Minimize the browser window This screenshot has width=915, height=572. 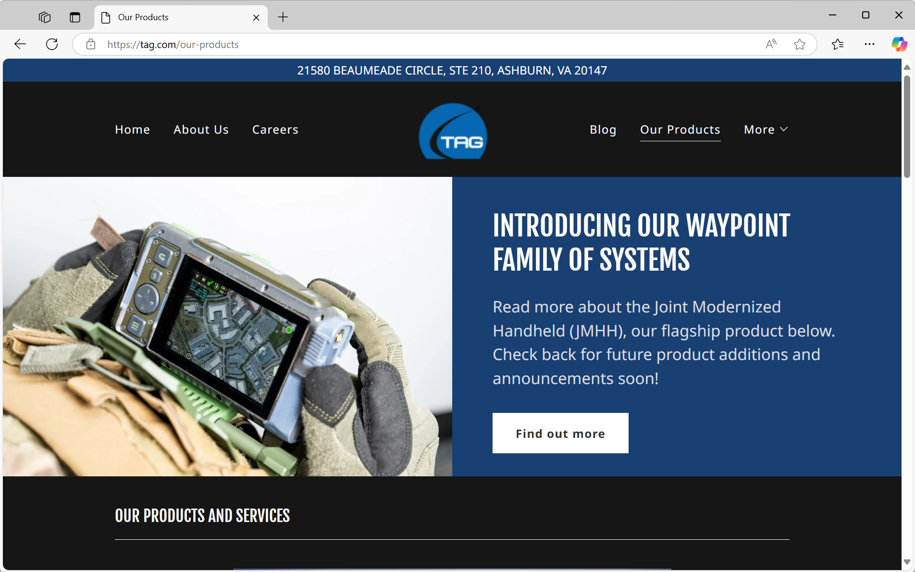833,15
